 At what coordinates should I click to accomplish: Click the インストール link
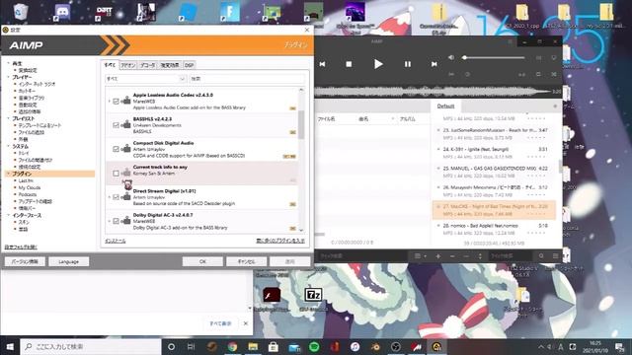point(116,241)
